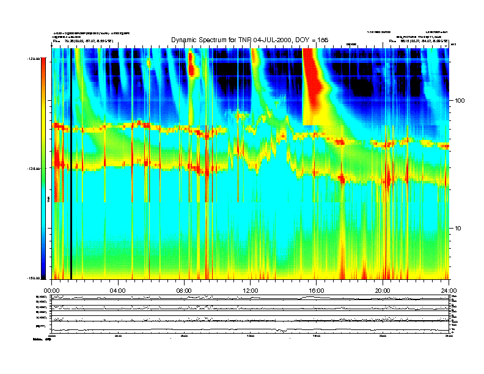Click the 04:00 time axis label
Image resolution: width=484 pixels, height=374 pixels.
pos(118,291)
